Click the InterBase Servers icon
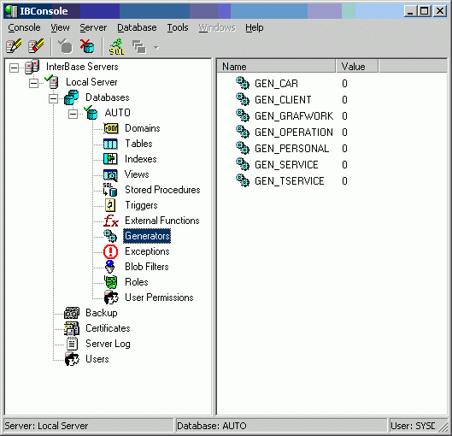452x436 pixels. [32, 67]
